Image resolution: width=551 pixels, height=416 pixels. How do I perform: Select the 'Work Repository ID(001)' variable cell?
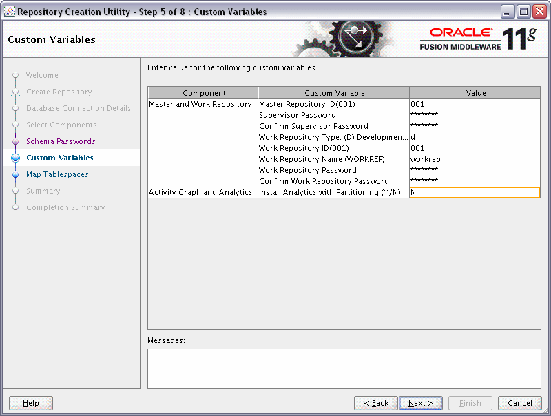(x=333, y=148)
